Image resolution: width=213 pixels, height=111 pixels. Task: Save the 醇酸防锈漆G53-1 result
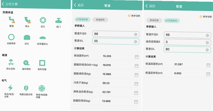[x=137, y=66]
